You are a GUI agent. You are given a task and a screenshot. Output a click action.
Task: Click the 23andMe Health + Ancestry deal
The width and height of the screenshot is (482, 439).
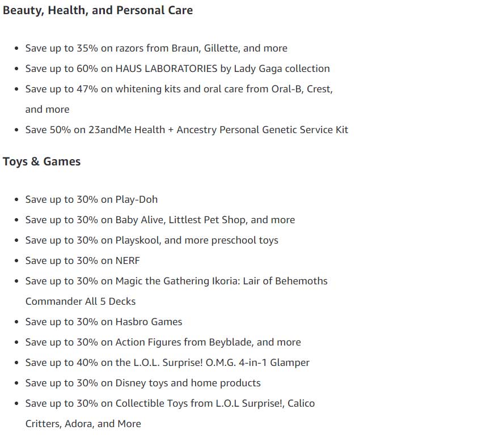click(x=187, y=130)
